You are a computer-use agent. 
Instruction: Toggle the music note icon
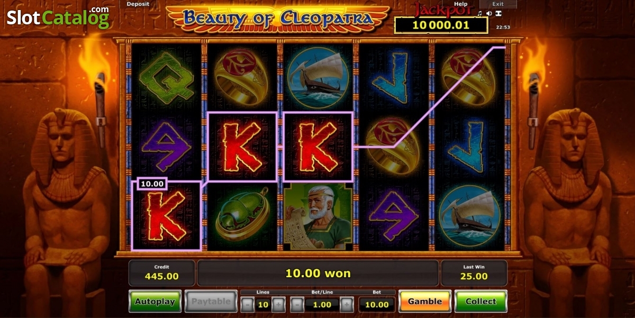coord(480,13)
